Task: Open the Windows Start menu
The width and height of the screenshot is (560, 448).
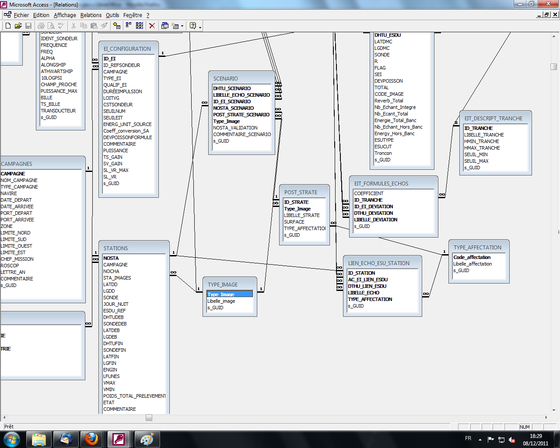Action: coord(12,439)
